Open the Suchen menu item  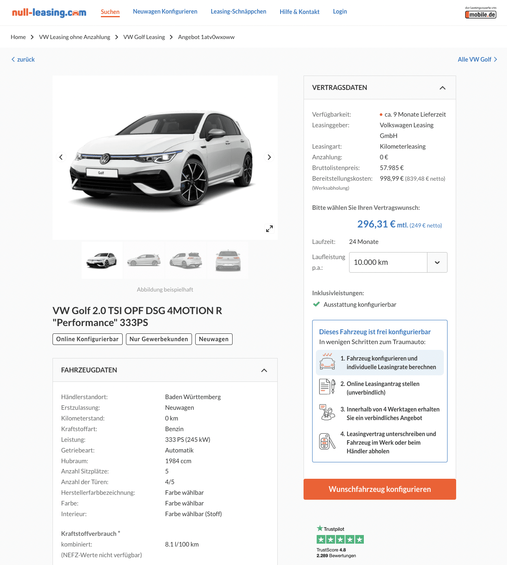(110, 12)
